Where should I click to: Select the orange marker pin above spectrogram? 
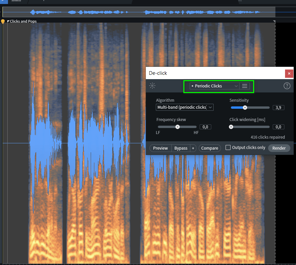(3, 22)
